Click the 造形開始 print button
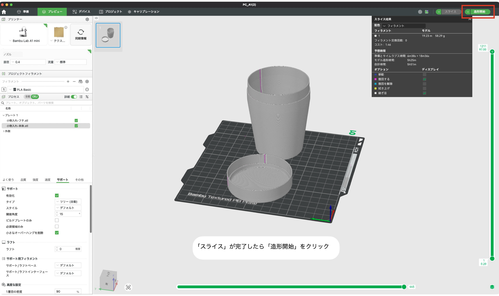The image size is (499, 296). [480, 12]
